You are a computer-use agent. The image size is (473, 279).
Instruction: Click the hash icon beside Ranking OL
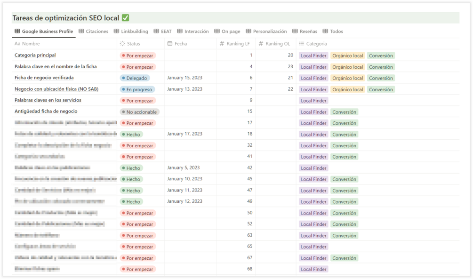pos(261,44)
